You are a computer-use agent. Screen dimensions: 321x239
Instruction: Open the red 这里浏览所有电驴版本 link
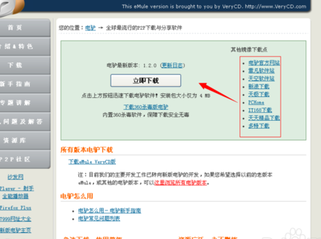pyautogui.click(x=180, y=182)
